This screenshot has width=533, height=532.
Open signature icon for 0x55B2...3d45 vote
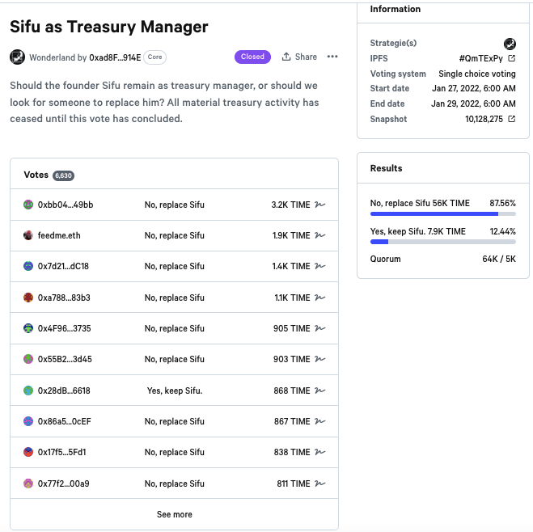[319, 359]
